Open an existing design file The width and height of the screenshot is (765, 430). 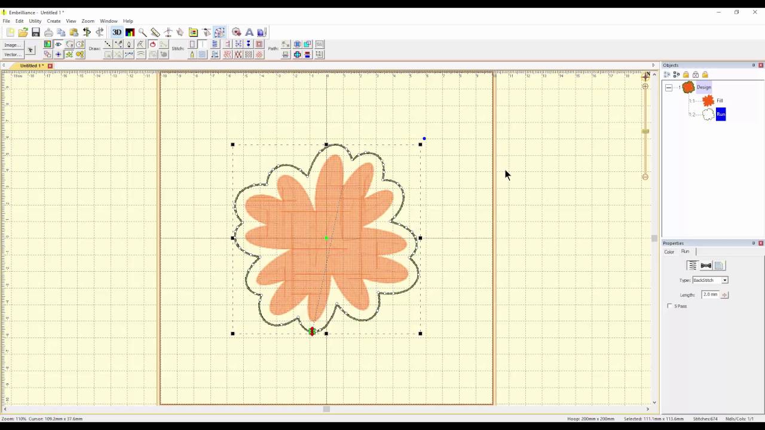click(23, 32)
